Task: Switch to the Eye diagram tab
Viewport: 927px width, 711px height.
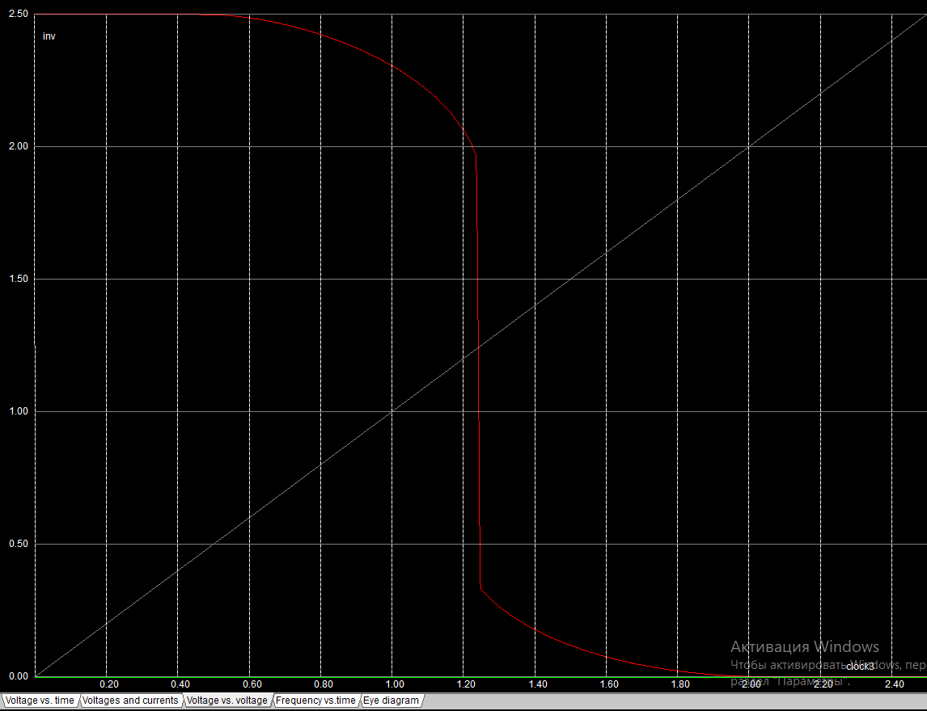Action: click(x=391, y=700)
